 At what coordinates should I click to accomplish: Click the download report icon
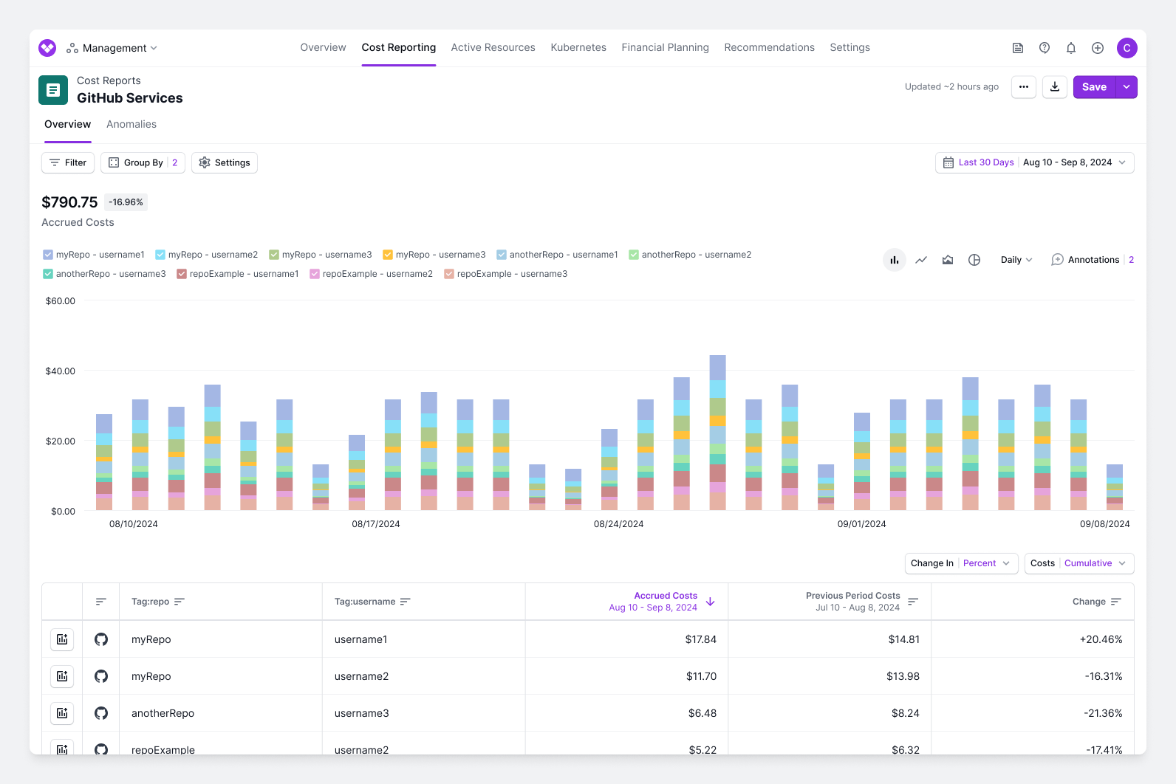[1055, 87]
